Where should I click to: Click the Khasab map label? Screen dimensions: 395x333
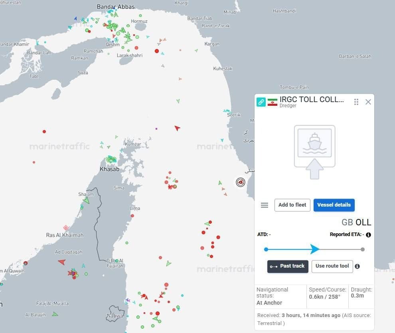(109, 169)
